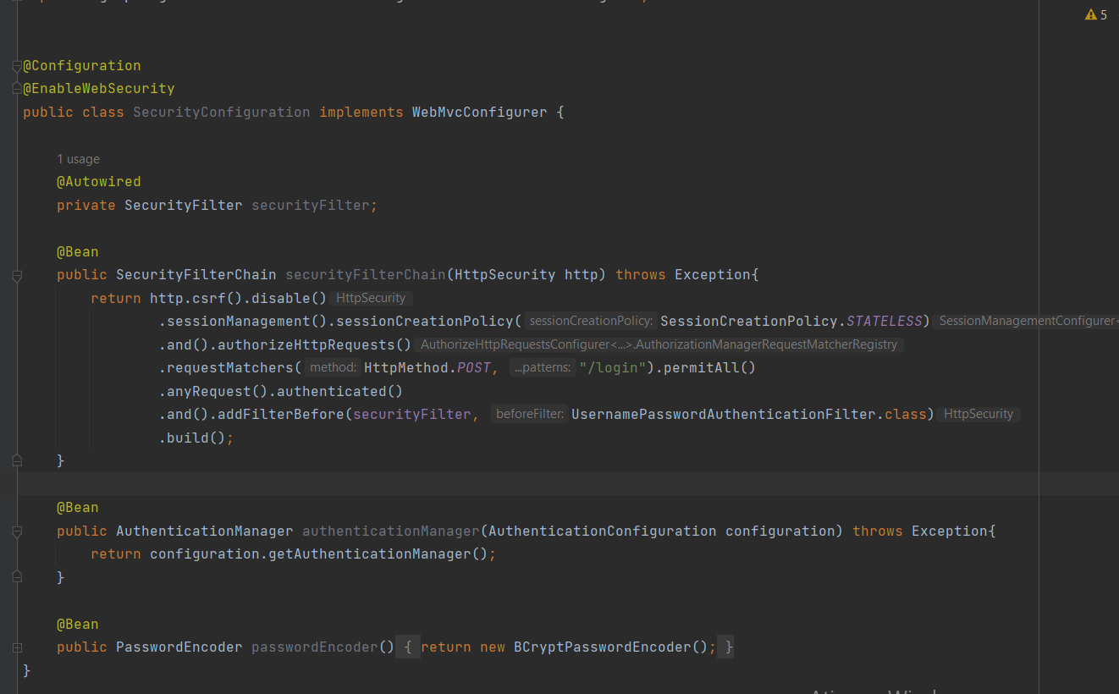This screenshot has height=694, width=1119.
Task: Click the WebMvcConfigurer interface name
Action: coord(480,113)
